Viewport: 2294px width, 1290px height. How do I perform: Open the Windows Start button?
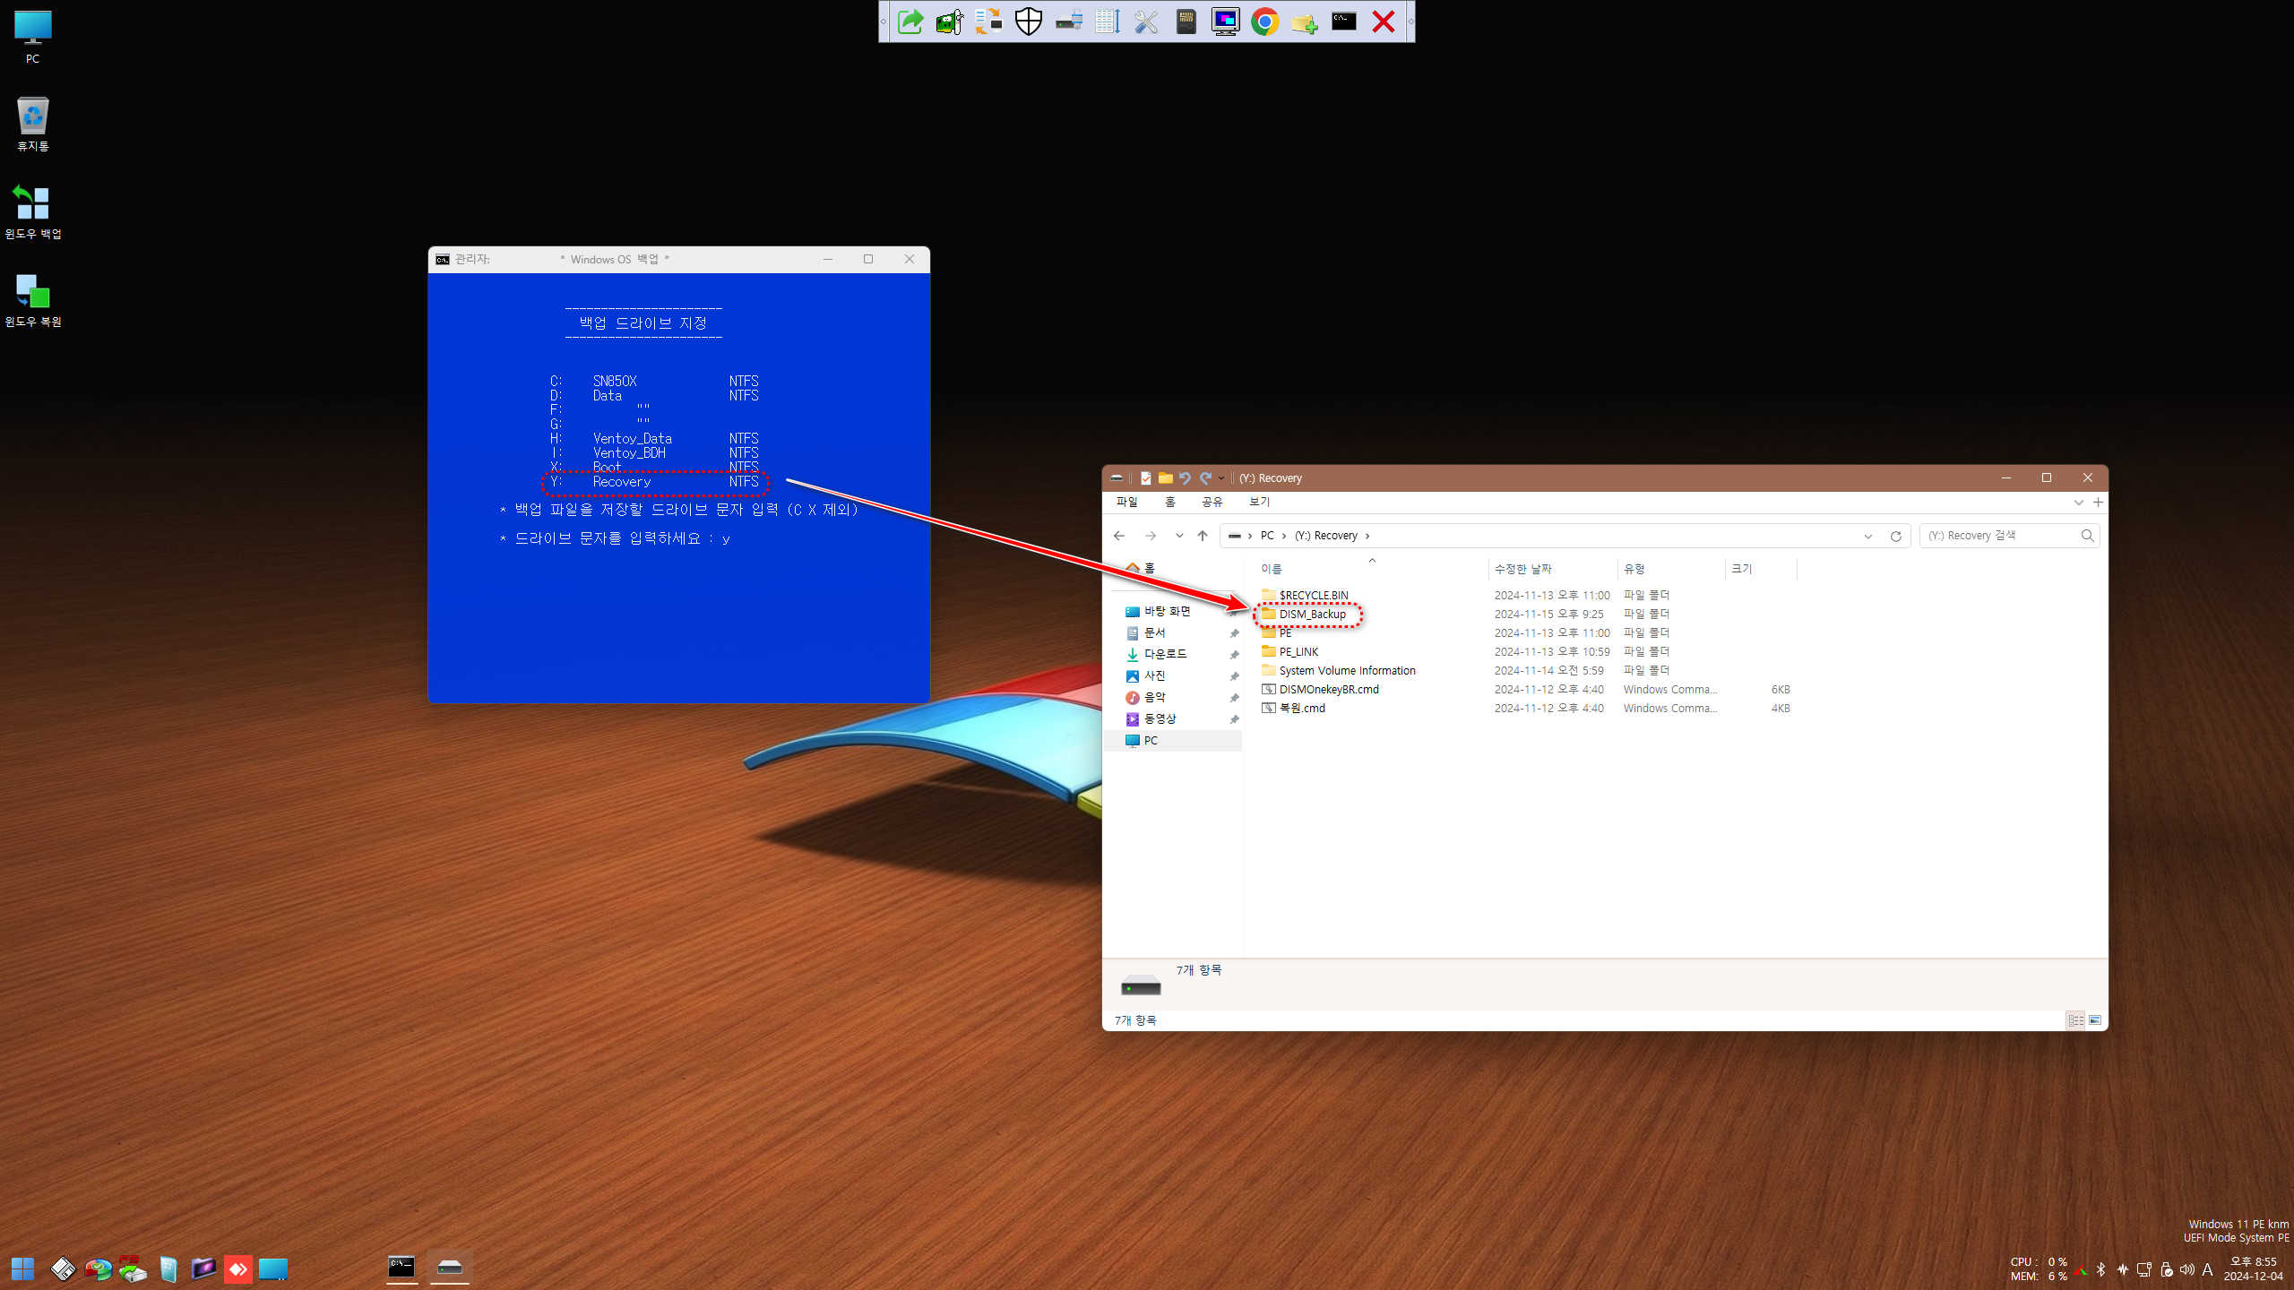pyautogui.click(x=22, y=1268)
